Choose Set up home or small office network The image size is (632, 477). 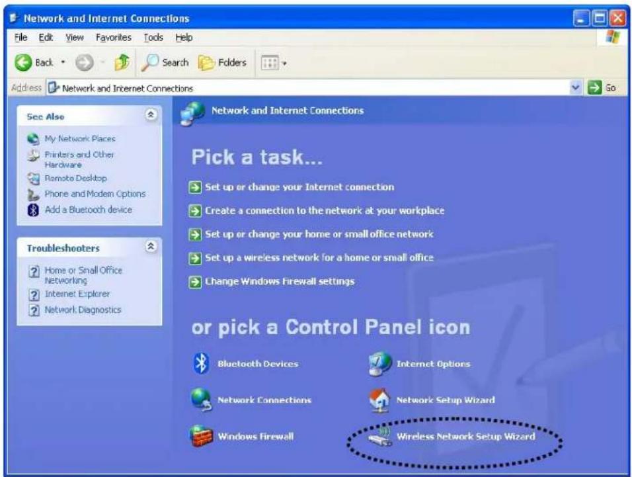click(319, 234)
